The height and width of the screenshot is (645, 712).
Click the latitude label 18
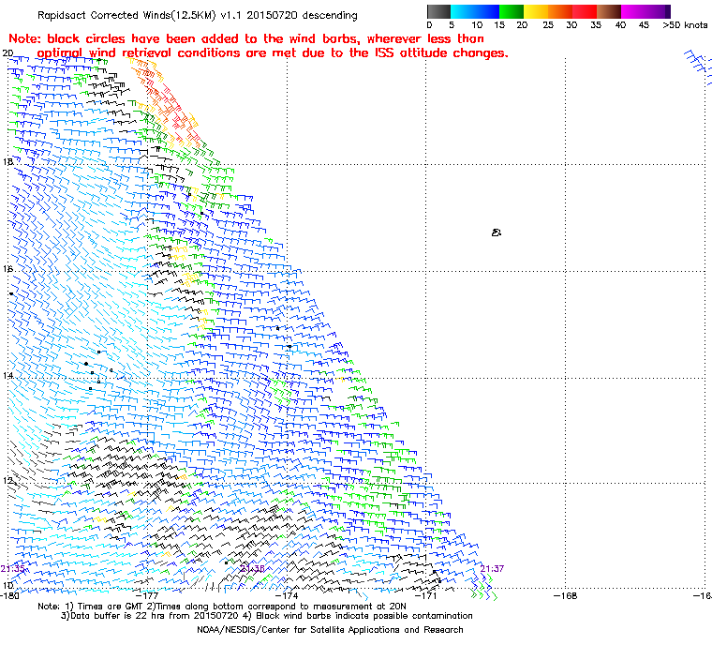pyautogui.click(x=7, y=162)
